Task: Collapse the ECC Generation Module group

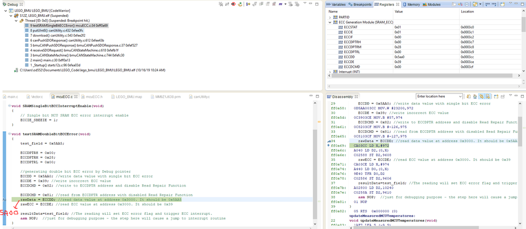Action: 330,22
